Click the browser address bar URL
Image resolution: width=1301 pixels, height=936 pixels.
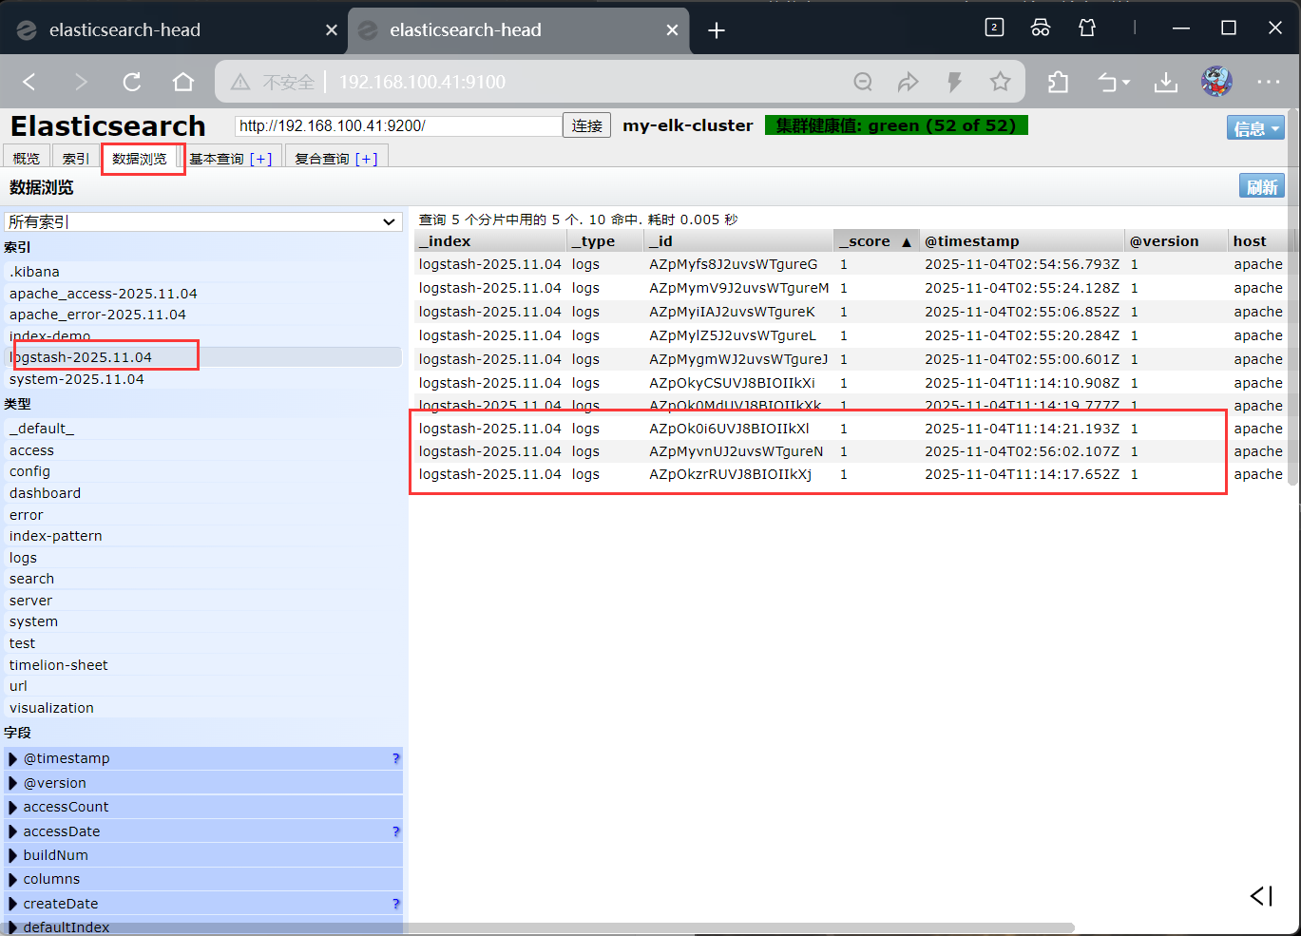pyautogui.click(x=422, y=82)
